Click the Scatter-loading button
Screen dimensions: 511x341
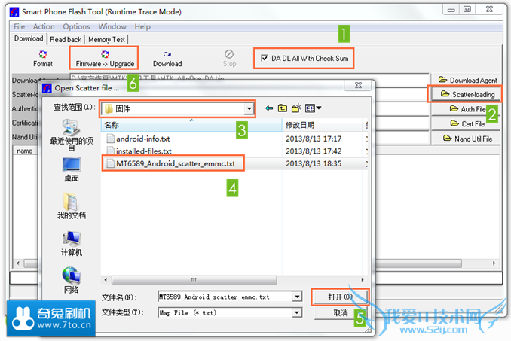tap(467, 94)
